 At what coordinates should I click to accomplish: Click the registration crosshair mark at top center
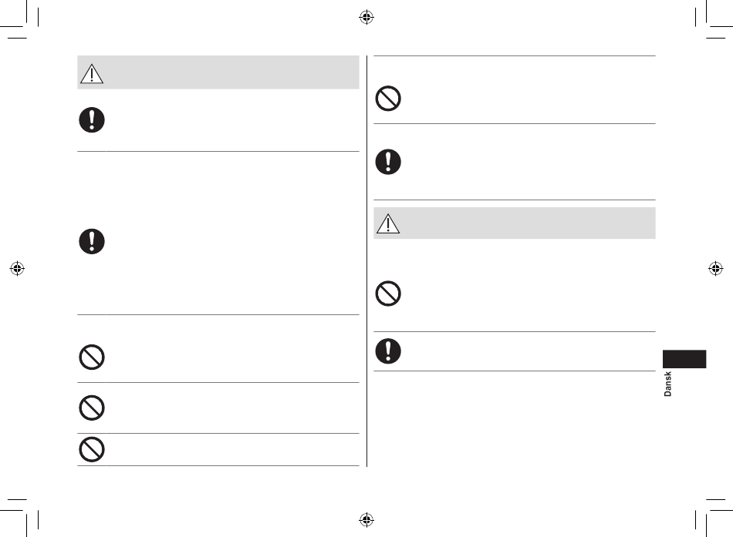[366, 17]
